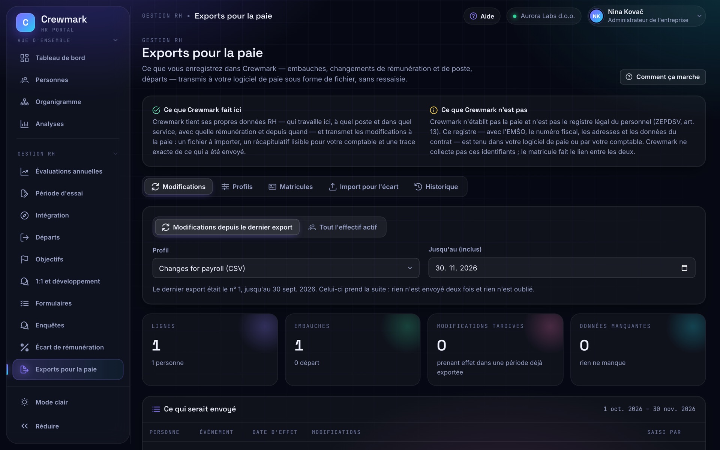
Task: Open the Profil dropdown Changes for payroll
Action: (286, 268)
